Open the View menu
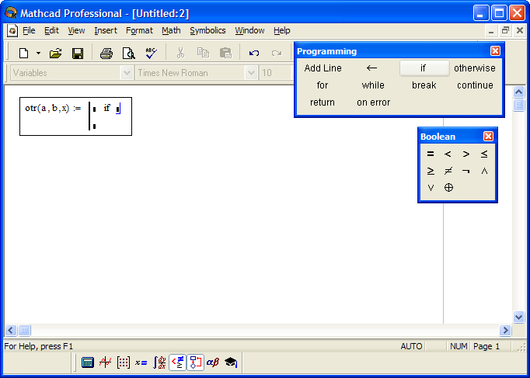The height and width of the screenshot is (378, 530). pyautogui.click(x=76, y=31)
